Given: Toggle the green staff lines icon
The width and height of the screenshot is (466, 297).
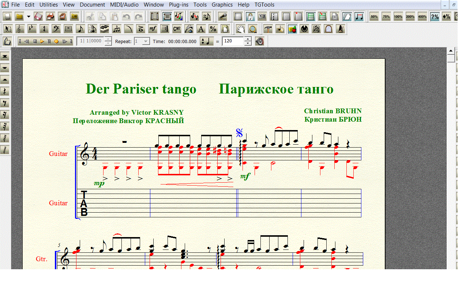Looking at the screenshot, I should tap(311, 16).
